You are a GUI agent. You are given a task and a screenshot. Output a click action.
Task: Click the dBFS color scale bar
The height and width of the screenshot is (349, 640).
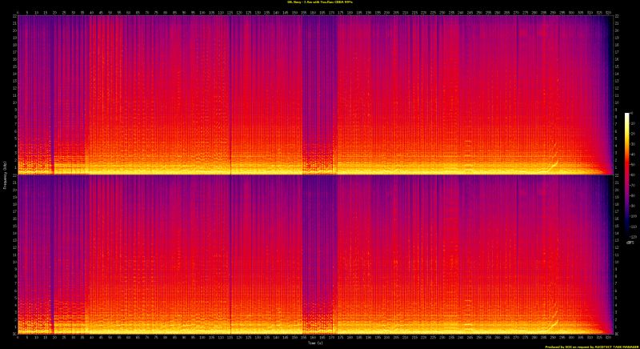tap(627, 176)
